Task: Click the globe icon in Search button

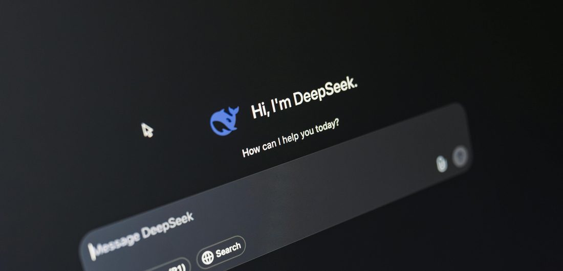Action: 207,257
